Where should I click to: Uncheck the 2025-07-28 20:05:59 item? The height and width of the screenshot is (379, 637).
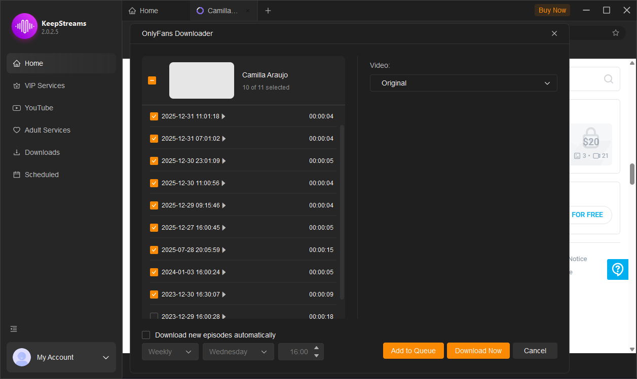click(x=154, y=250)
